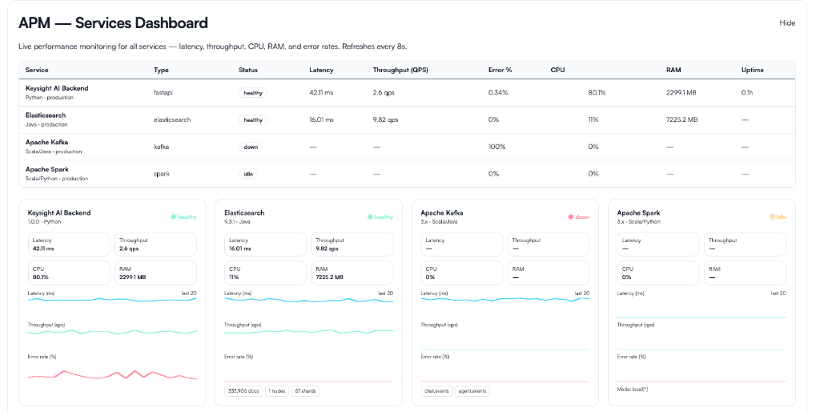Click the 9.82 qps throughput table cell

(x=385, y=120)
